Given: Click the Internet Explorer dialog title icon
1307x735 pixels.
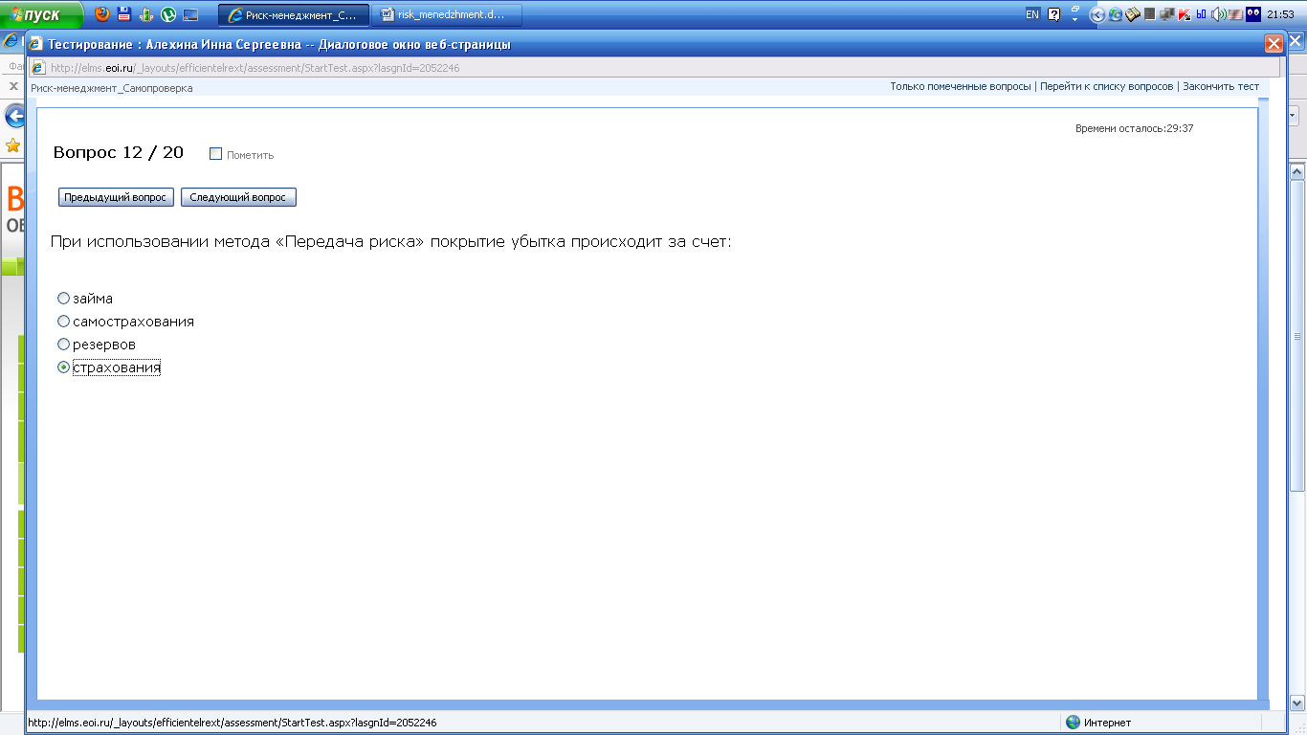Looking at the screenshot, I should point(37,44).
